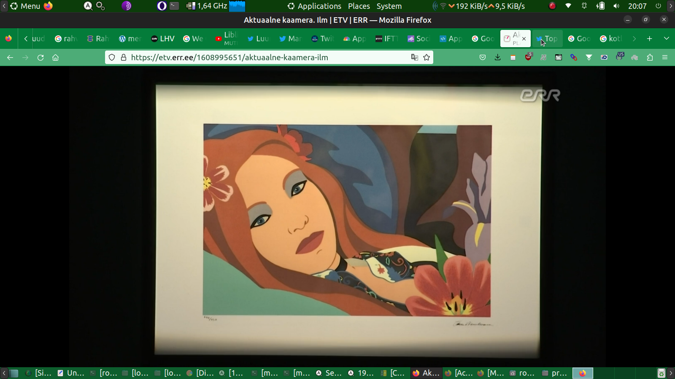Image resolution: width=675 pixels, height=379 pixels.
Task: Click the translate page icon in address bar
Action: pyautogui.click(x=415, y=58)
